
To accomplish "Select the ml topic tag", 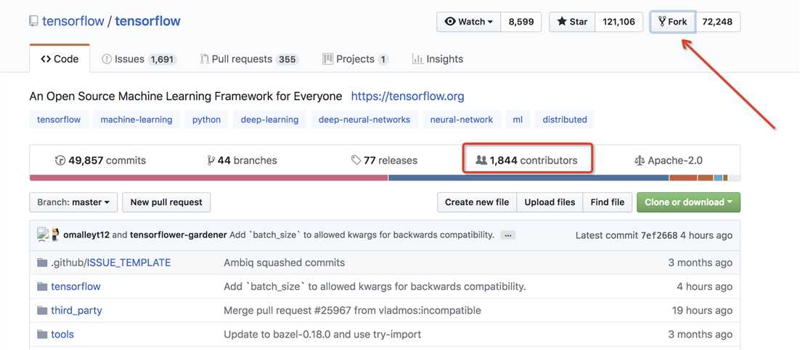I will [518, 120].
